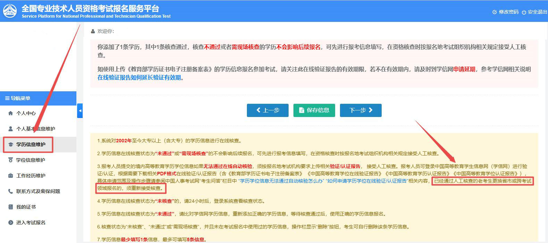Click the platform logo in header
Image resolution: width=548 pixels, height=243 pixels.
pos(10,11)
